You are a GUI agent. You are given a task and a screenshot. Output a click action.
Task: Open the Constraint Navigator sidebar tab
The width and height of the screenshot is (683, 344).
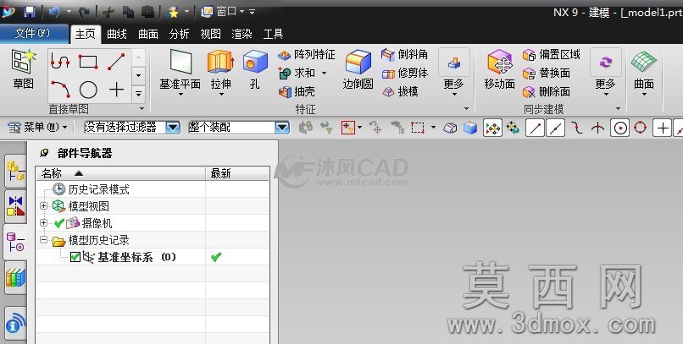[x=16, y=206]
